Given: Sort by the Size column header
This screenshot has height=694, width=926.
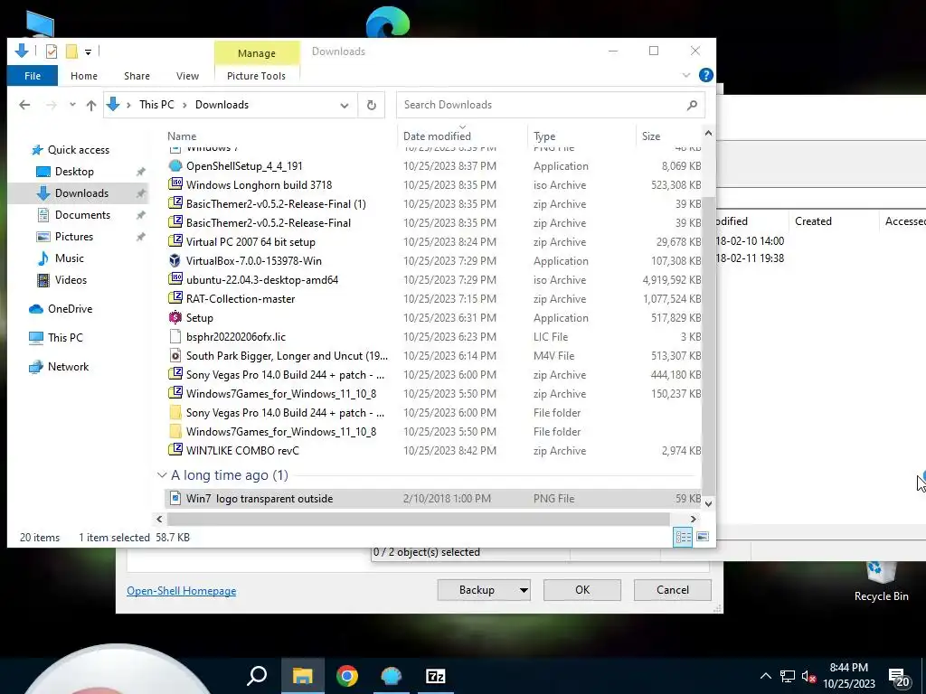Looking at the screenshot, I should pyautogui.click(x=651, y=136).
